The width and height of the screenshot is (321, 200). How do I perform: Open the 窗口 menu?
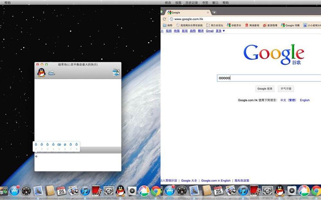(x=215, y=3)
